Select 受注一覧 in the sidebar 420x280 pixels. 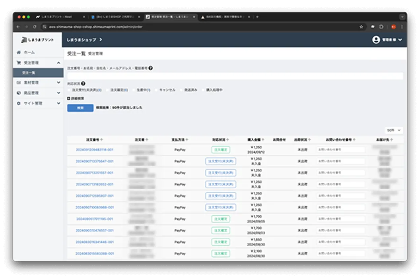tap(29, 73)
